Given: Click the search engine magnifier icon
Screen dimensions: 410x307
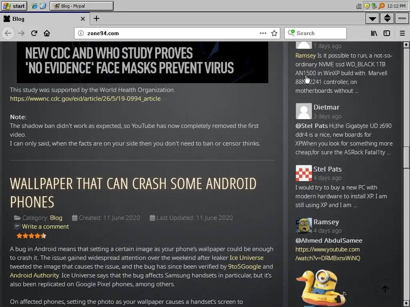Looking at the screenshot, I should (291, 33).
